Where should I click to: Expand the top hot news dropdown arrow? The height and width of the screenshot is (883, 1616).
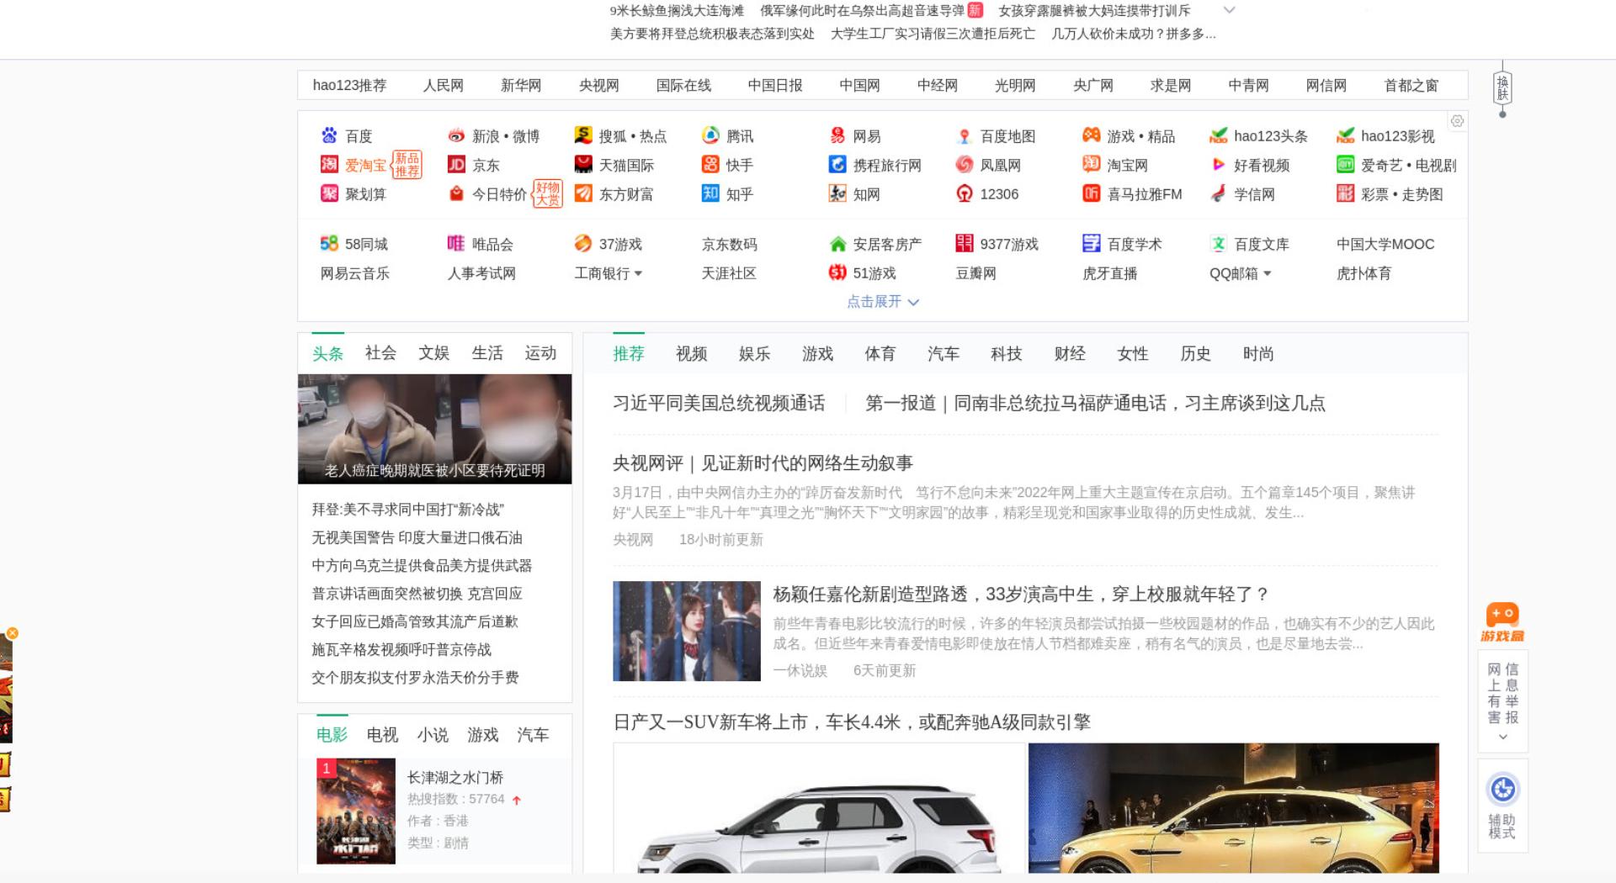coord(1229,10)
